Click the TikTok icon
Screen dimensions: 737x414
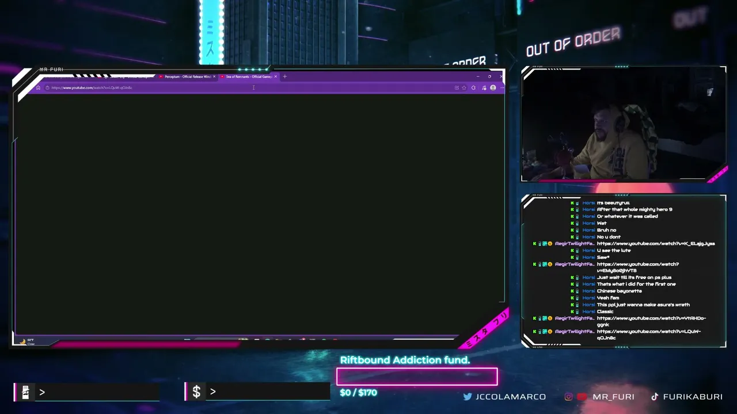click(x=655, y=397)
